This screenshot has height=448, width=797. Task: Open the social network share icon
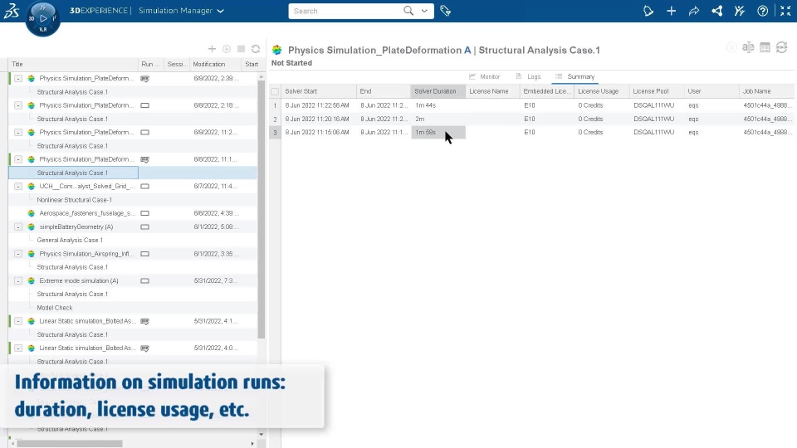(716, 11)
